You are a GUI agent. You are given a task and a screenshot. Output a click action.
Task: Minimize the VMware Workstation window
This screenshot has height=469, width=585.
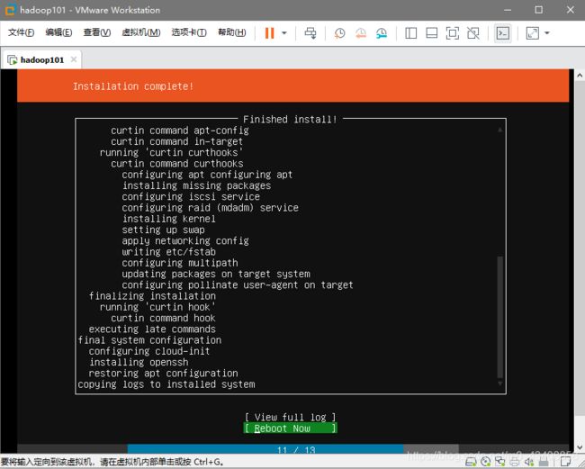tap(508, 10)
